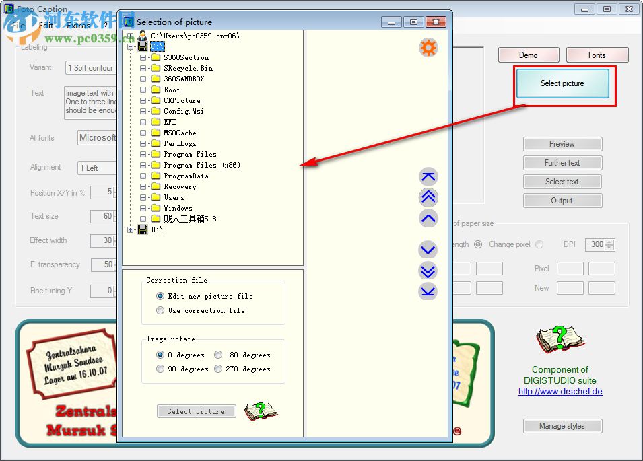
Task: Select Edit new picture file option
Action: 160,296
